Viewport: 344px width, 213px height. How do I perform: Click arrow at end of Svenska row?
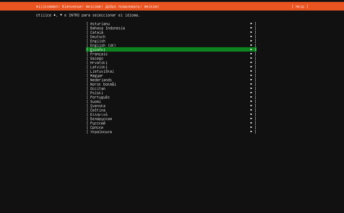pyautogui.click(x=251, y=106)
